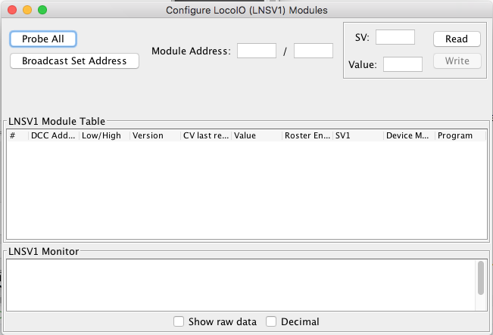Sort by the Version column header

[x=155, y=135]
